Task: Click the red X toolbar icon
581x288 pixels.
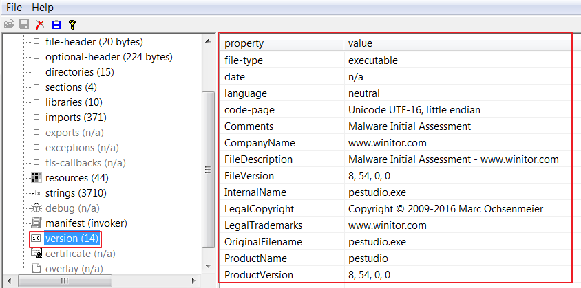Action: point(40,25)
